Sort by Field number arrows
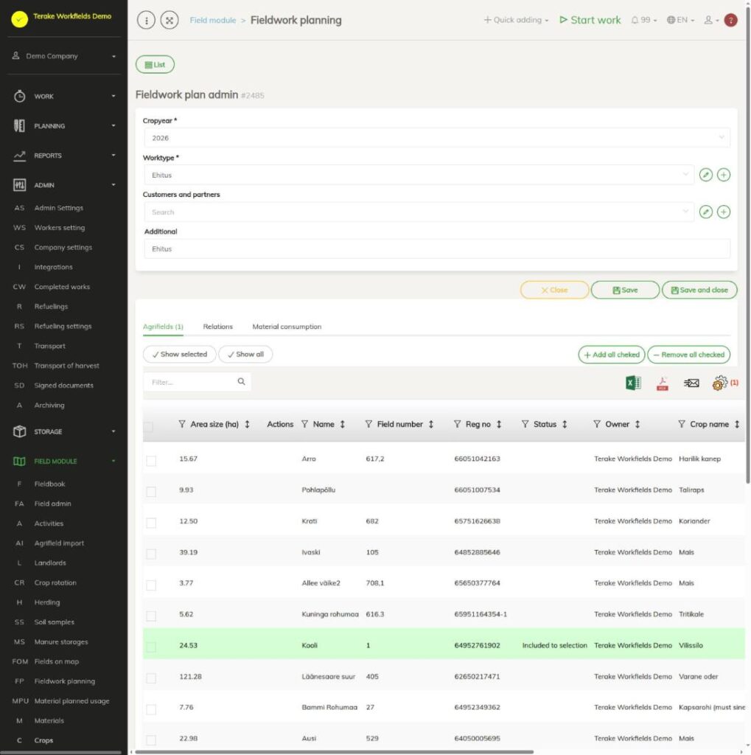The width and height of the screenshot is (751, 755). click(x=431, y=424)
